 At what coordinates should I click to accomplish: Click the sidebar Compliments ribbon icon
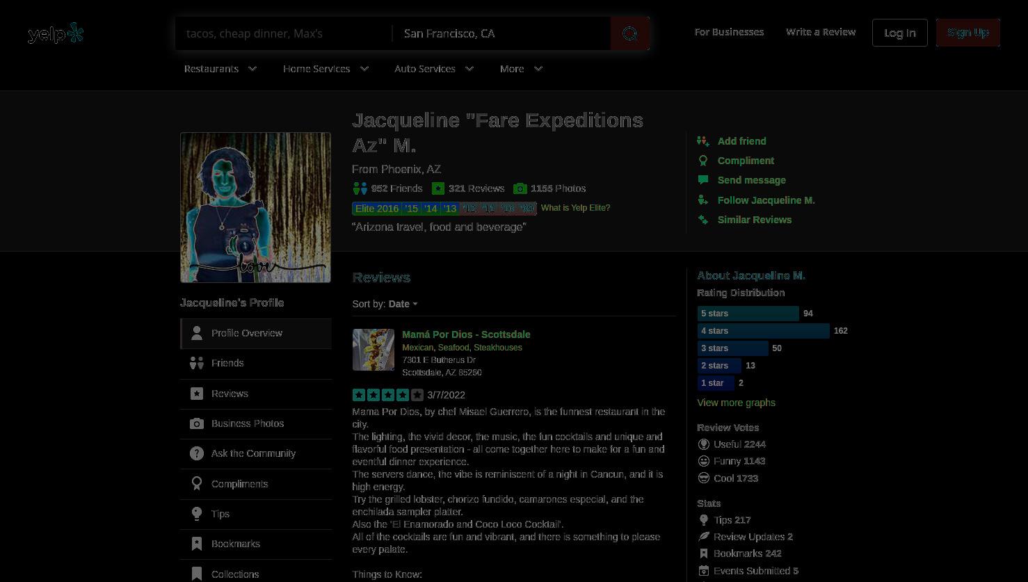197,484
